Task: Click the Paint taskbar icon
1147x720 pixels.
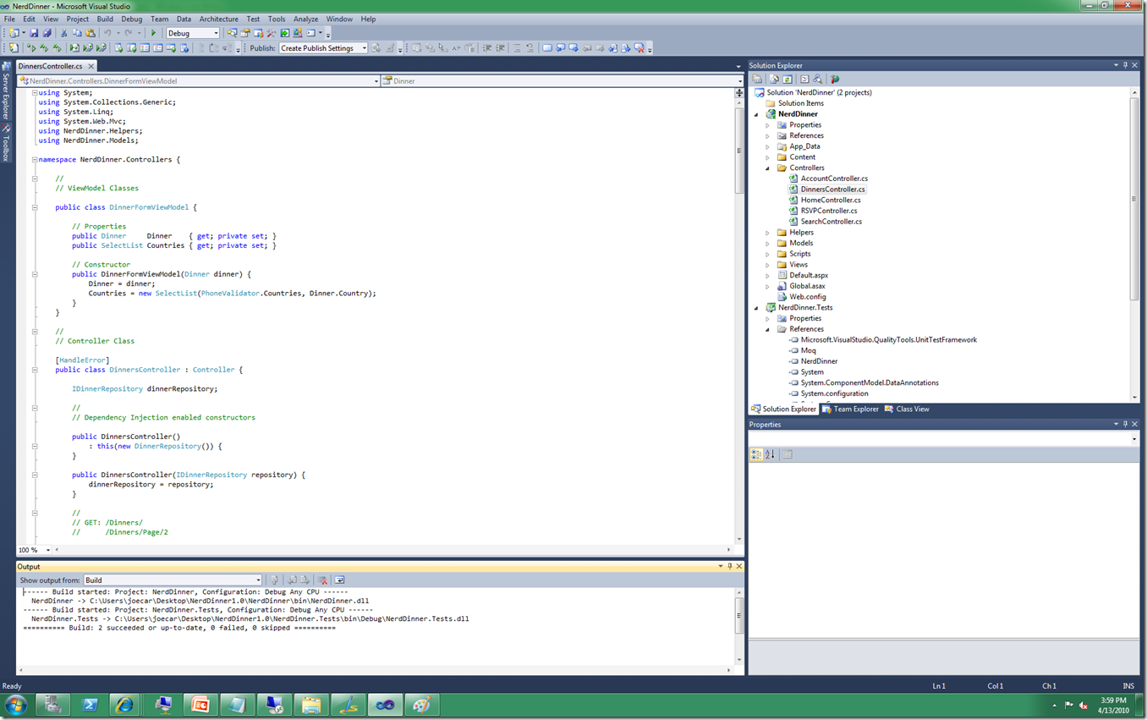Action: (x=422, y=704)
